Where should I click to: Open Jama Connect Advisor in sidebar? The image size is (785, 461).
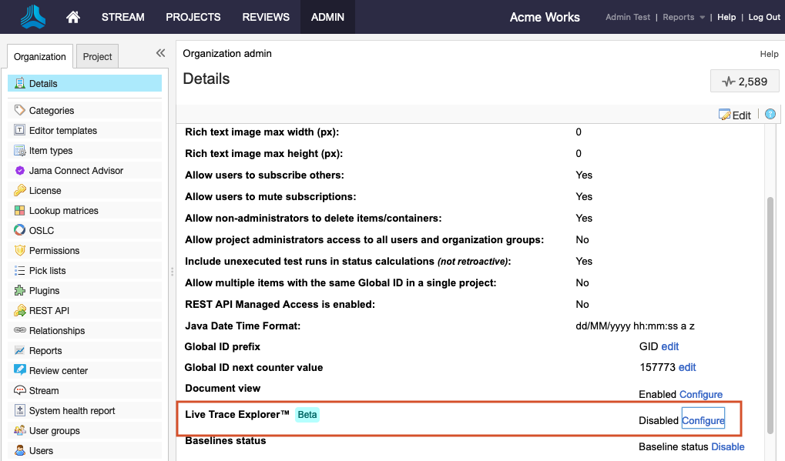pyautogui.click(x=75, y=171)
